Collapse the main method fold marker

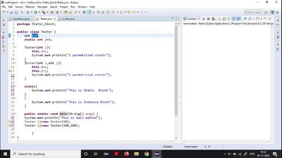(16, 114)
